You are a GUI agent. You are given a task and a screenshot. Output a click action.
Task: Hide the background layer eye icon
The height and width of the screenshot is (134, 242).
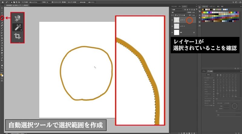pos(172,32)
